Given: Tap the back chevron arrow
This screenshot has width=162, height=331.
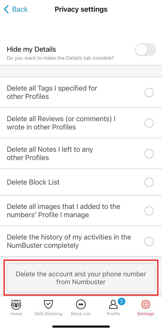Looking at the screenshot, I should 6,10.
